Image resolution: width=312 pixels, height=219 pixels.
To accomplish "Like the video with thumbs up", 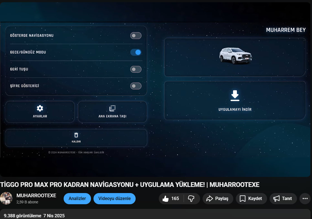I will click(171, 199).
